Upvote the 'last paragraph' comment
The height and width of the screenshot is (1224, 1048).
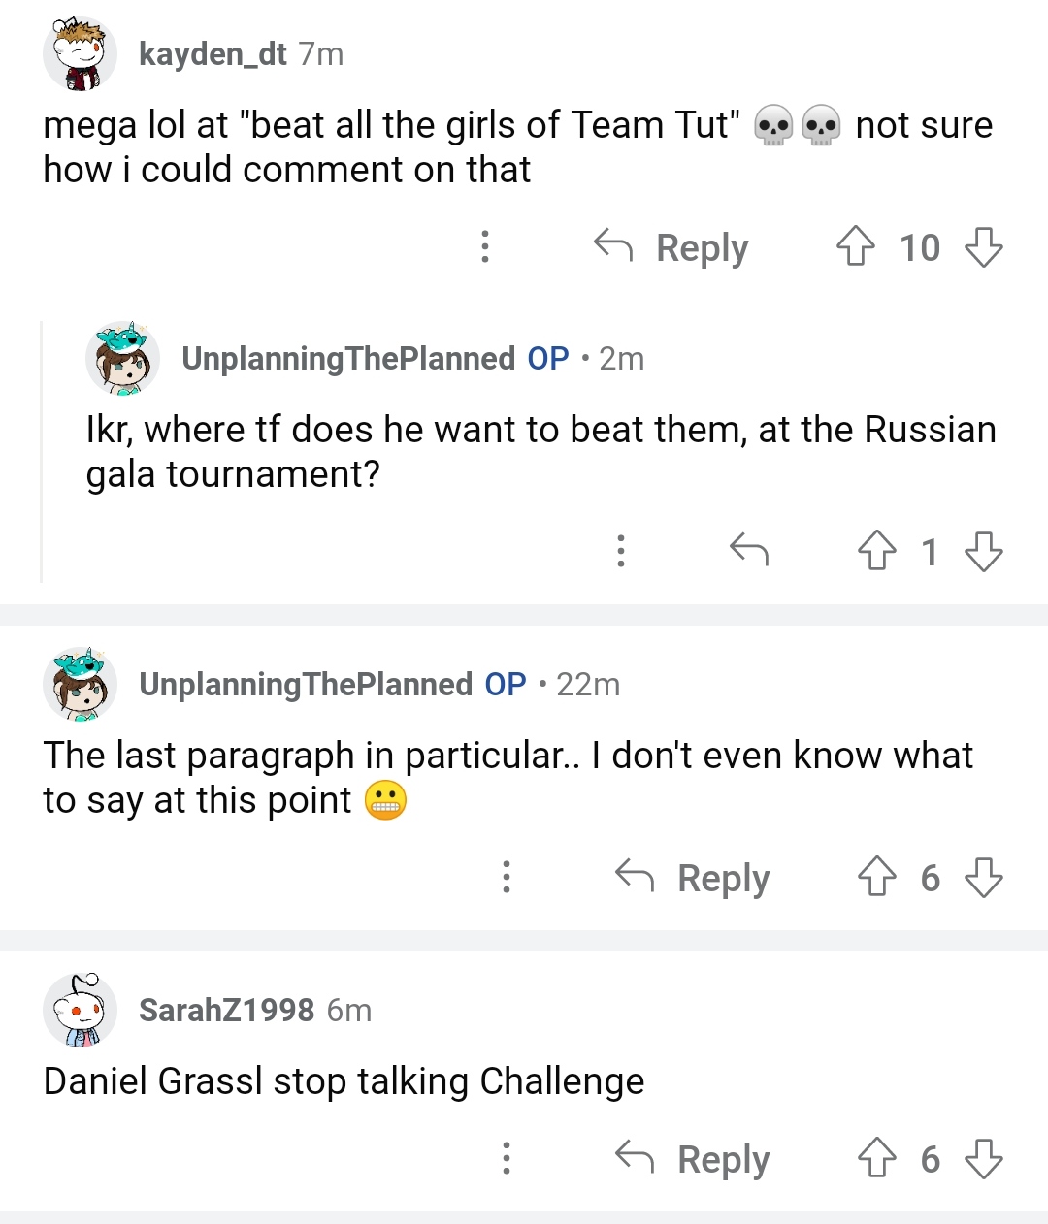coord(877,878)
